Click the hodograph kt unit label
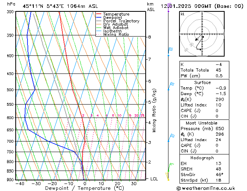247x191 pixels. [183, 14]
